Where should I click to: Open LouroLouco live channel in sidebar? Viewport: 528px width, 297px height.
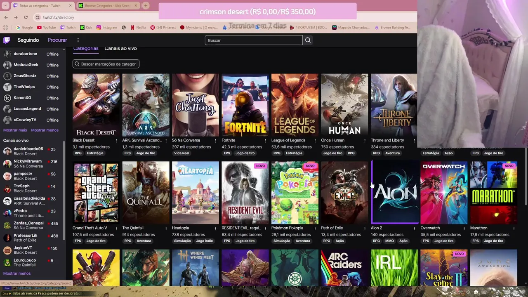[32, 263]
